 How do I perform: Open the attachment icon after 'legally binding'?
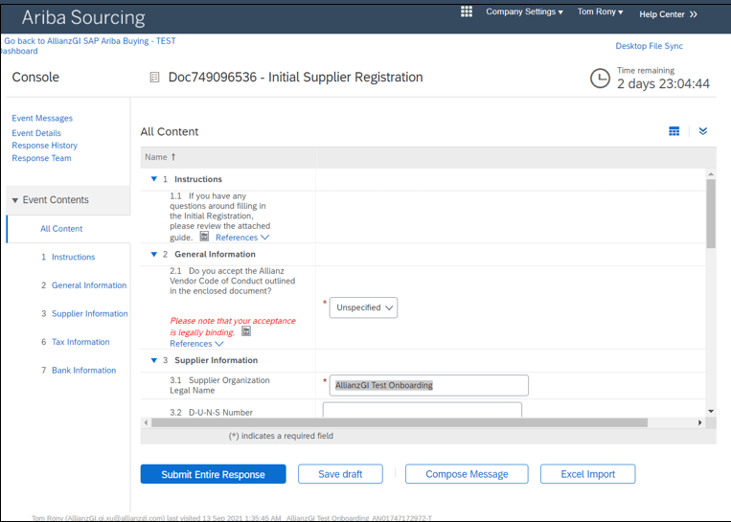tap(246, 331)
